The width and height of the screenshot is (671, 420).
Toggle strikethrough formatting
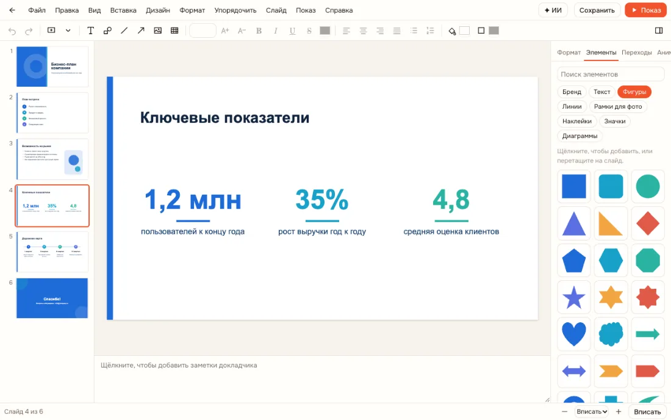click(x=309, y=31)
